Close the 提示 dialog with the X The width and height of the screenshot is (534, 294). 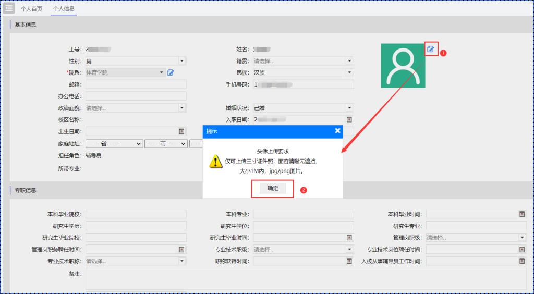pyautogui.click(x=337, y=131)
